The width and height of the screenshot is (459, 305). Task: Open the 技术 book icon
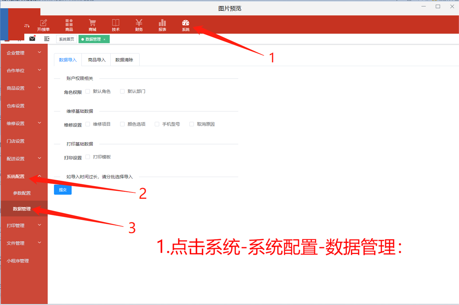(115, 23)
